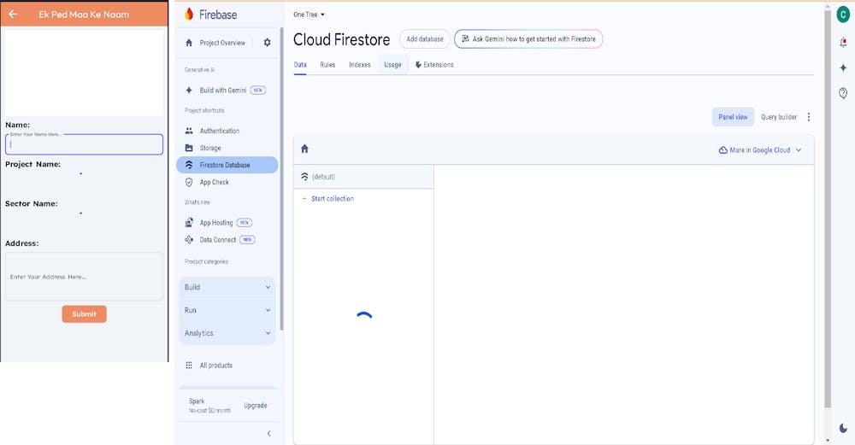Image resolution: width=855 pixels, height=445 pixels.
Task: Open the three-dot overflow menu by Query builder
Action: (809, 117)
